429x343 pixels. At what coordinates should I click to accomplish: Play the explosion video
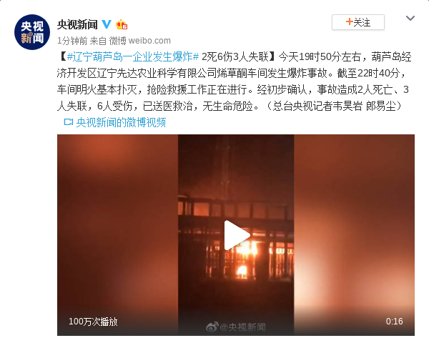[237, 235]
